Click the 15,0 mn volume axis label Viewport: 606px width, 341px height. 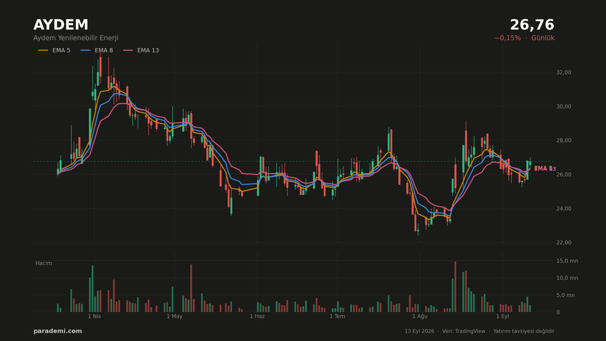567,261
